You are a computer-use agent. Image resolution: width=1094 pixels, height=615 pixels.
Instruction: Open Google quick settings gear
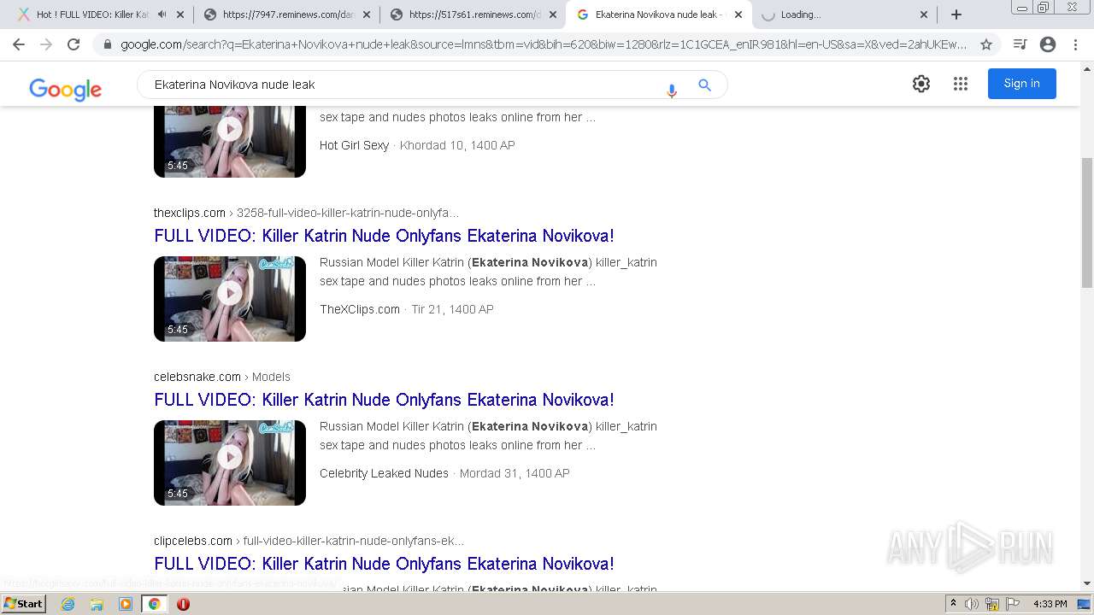tap(920, 84)
